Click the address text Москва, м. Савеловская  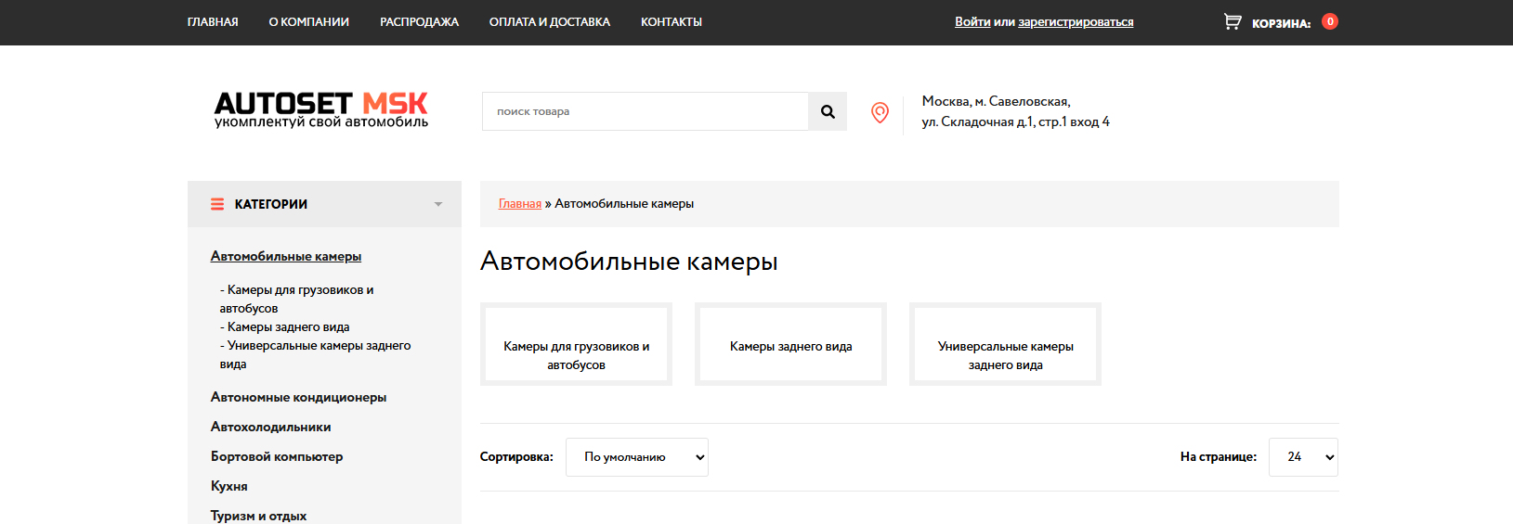coord(996,101)
